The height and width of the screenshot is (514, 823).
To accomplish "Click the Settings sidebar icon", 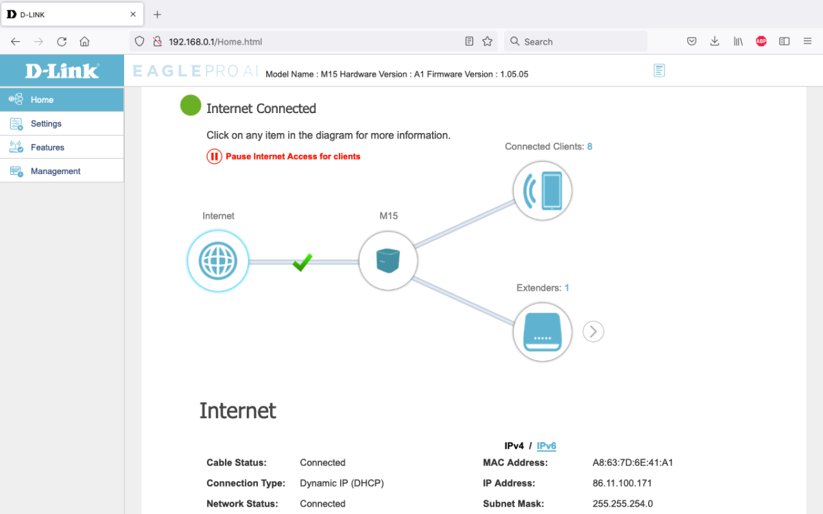I will [16, 123].
